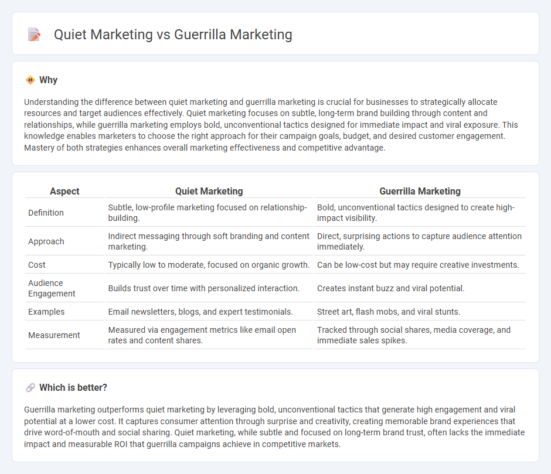This screenshot has height=474, width=551.
Task: Select the Examples row label
Action: [x=46, y=312]
